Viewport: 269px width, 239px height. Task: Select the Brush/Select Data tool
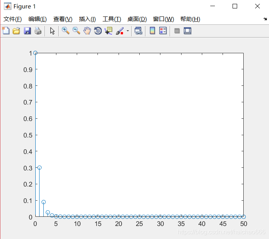(x=120, y=31)
